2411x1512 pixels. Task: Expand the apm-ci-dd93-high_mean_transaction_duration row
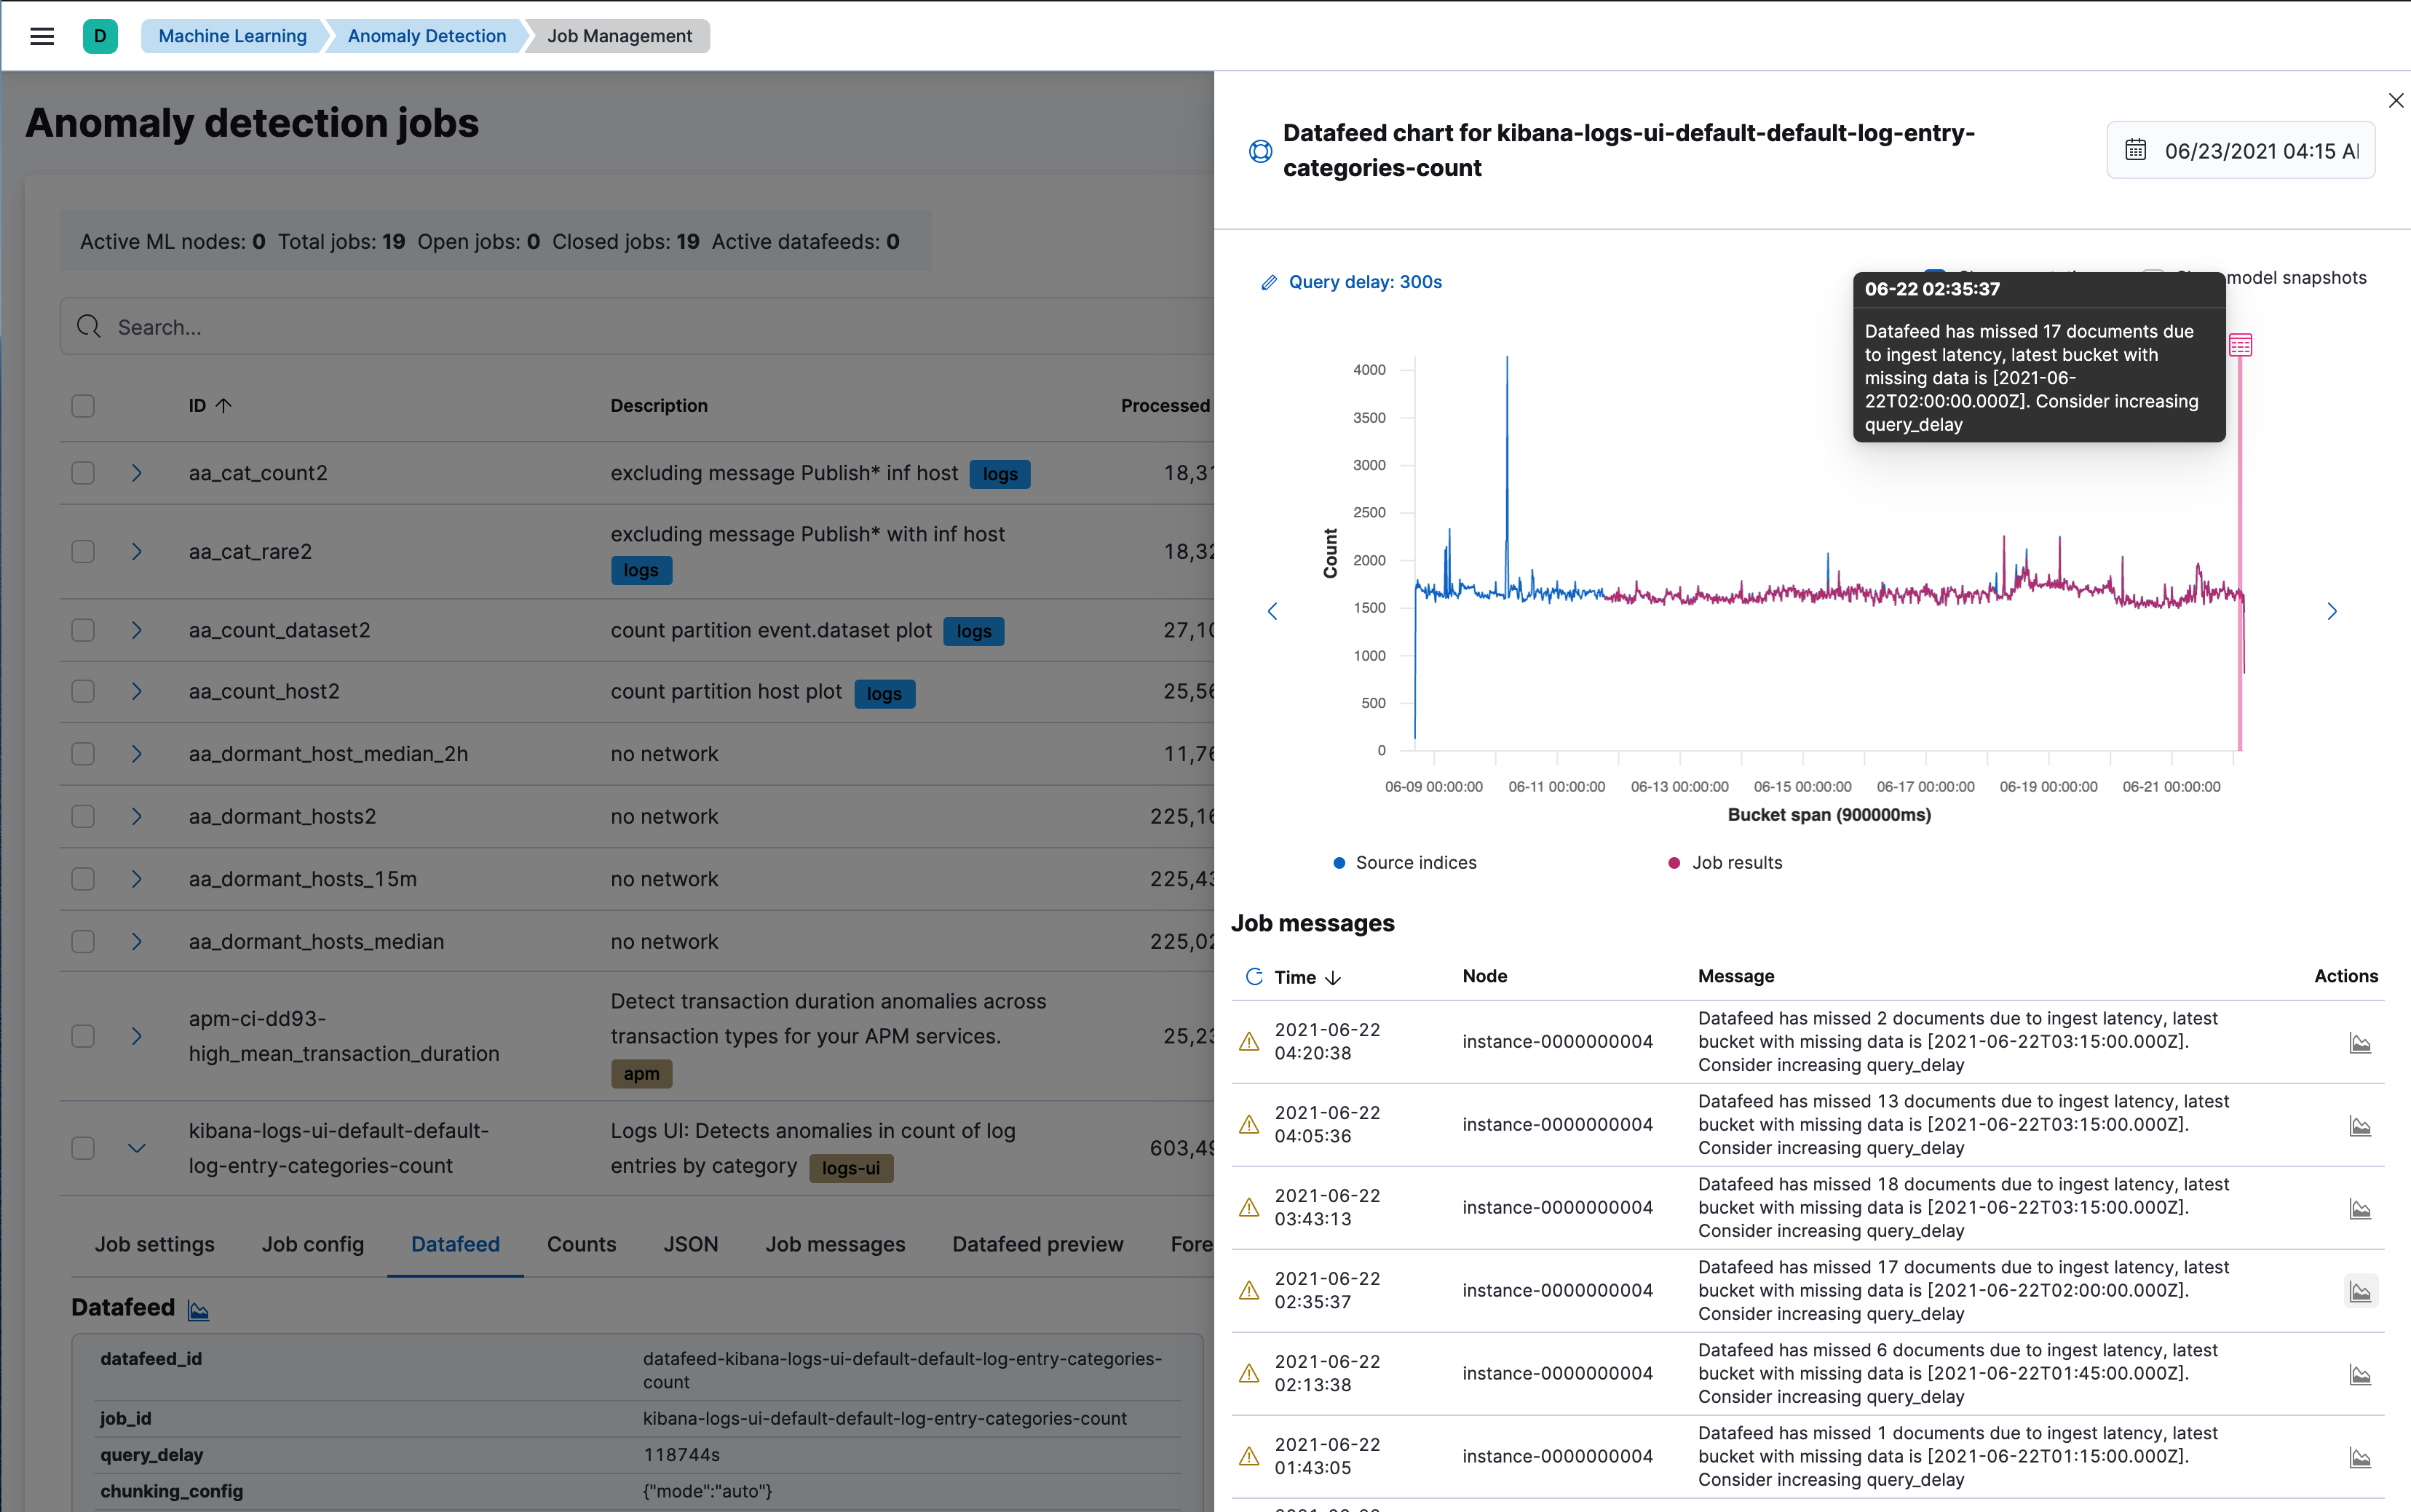(137, 1037)
